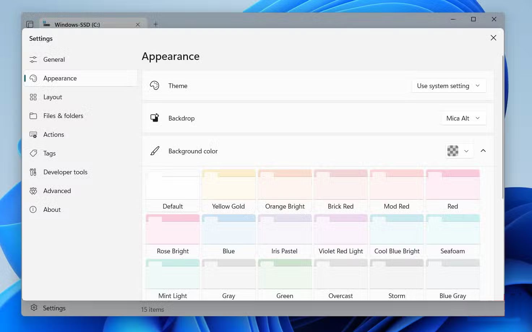Image resolution: width=532 pixels, height=332 pixels.
Task: Open the Developer tools settings section
Action: pos(65,172)
